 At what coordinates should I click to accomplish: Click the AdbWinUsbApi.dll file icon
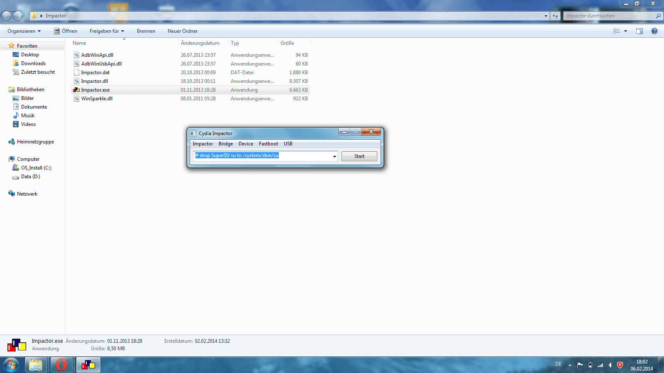[x=76, y=64]
